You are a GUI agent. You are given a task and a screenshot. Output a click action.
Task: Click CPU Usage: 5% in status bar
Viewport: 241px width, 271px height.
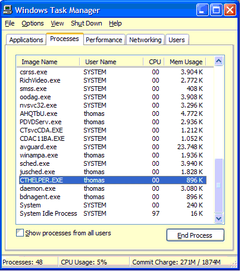coord(84,262)
